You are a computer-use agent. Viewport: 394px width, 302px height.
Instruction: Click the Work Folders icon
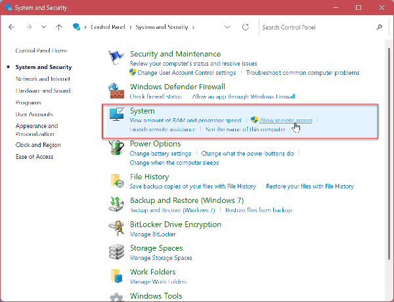[x=116, y=276]
